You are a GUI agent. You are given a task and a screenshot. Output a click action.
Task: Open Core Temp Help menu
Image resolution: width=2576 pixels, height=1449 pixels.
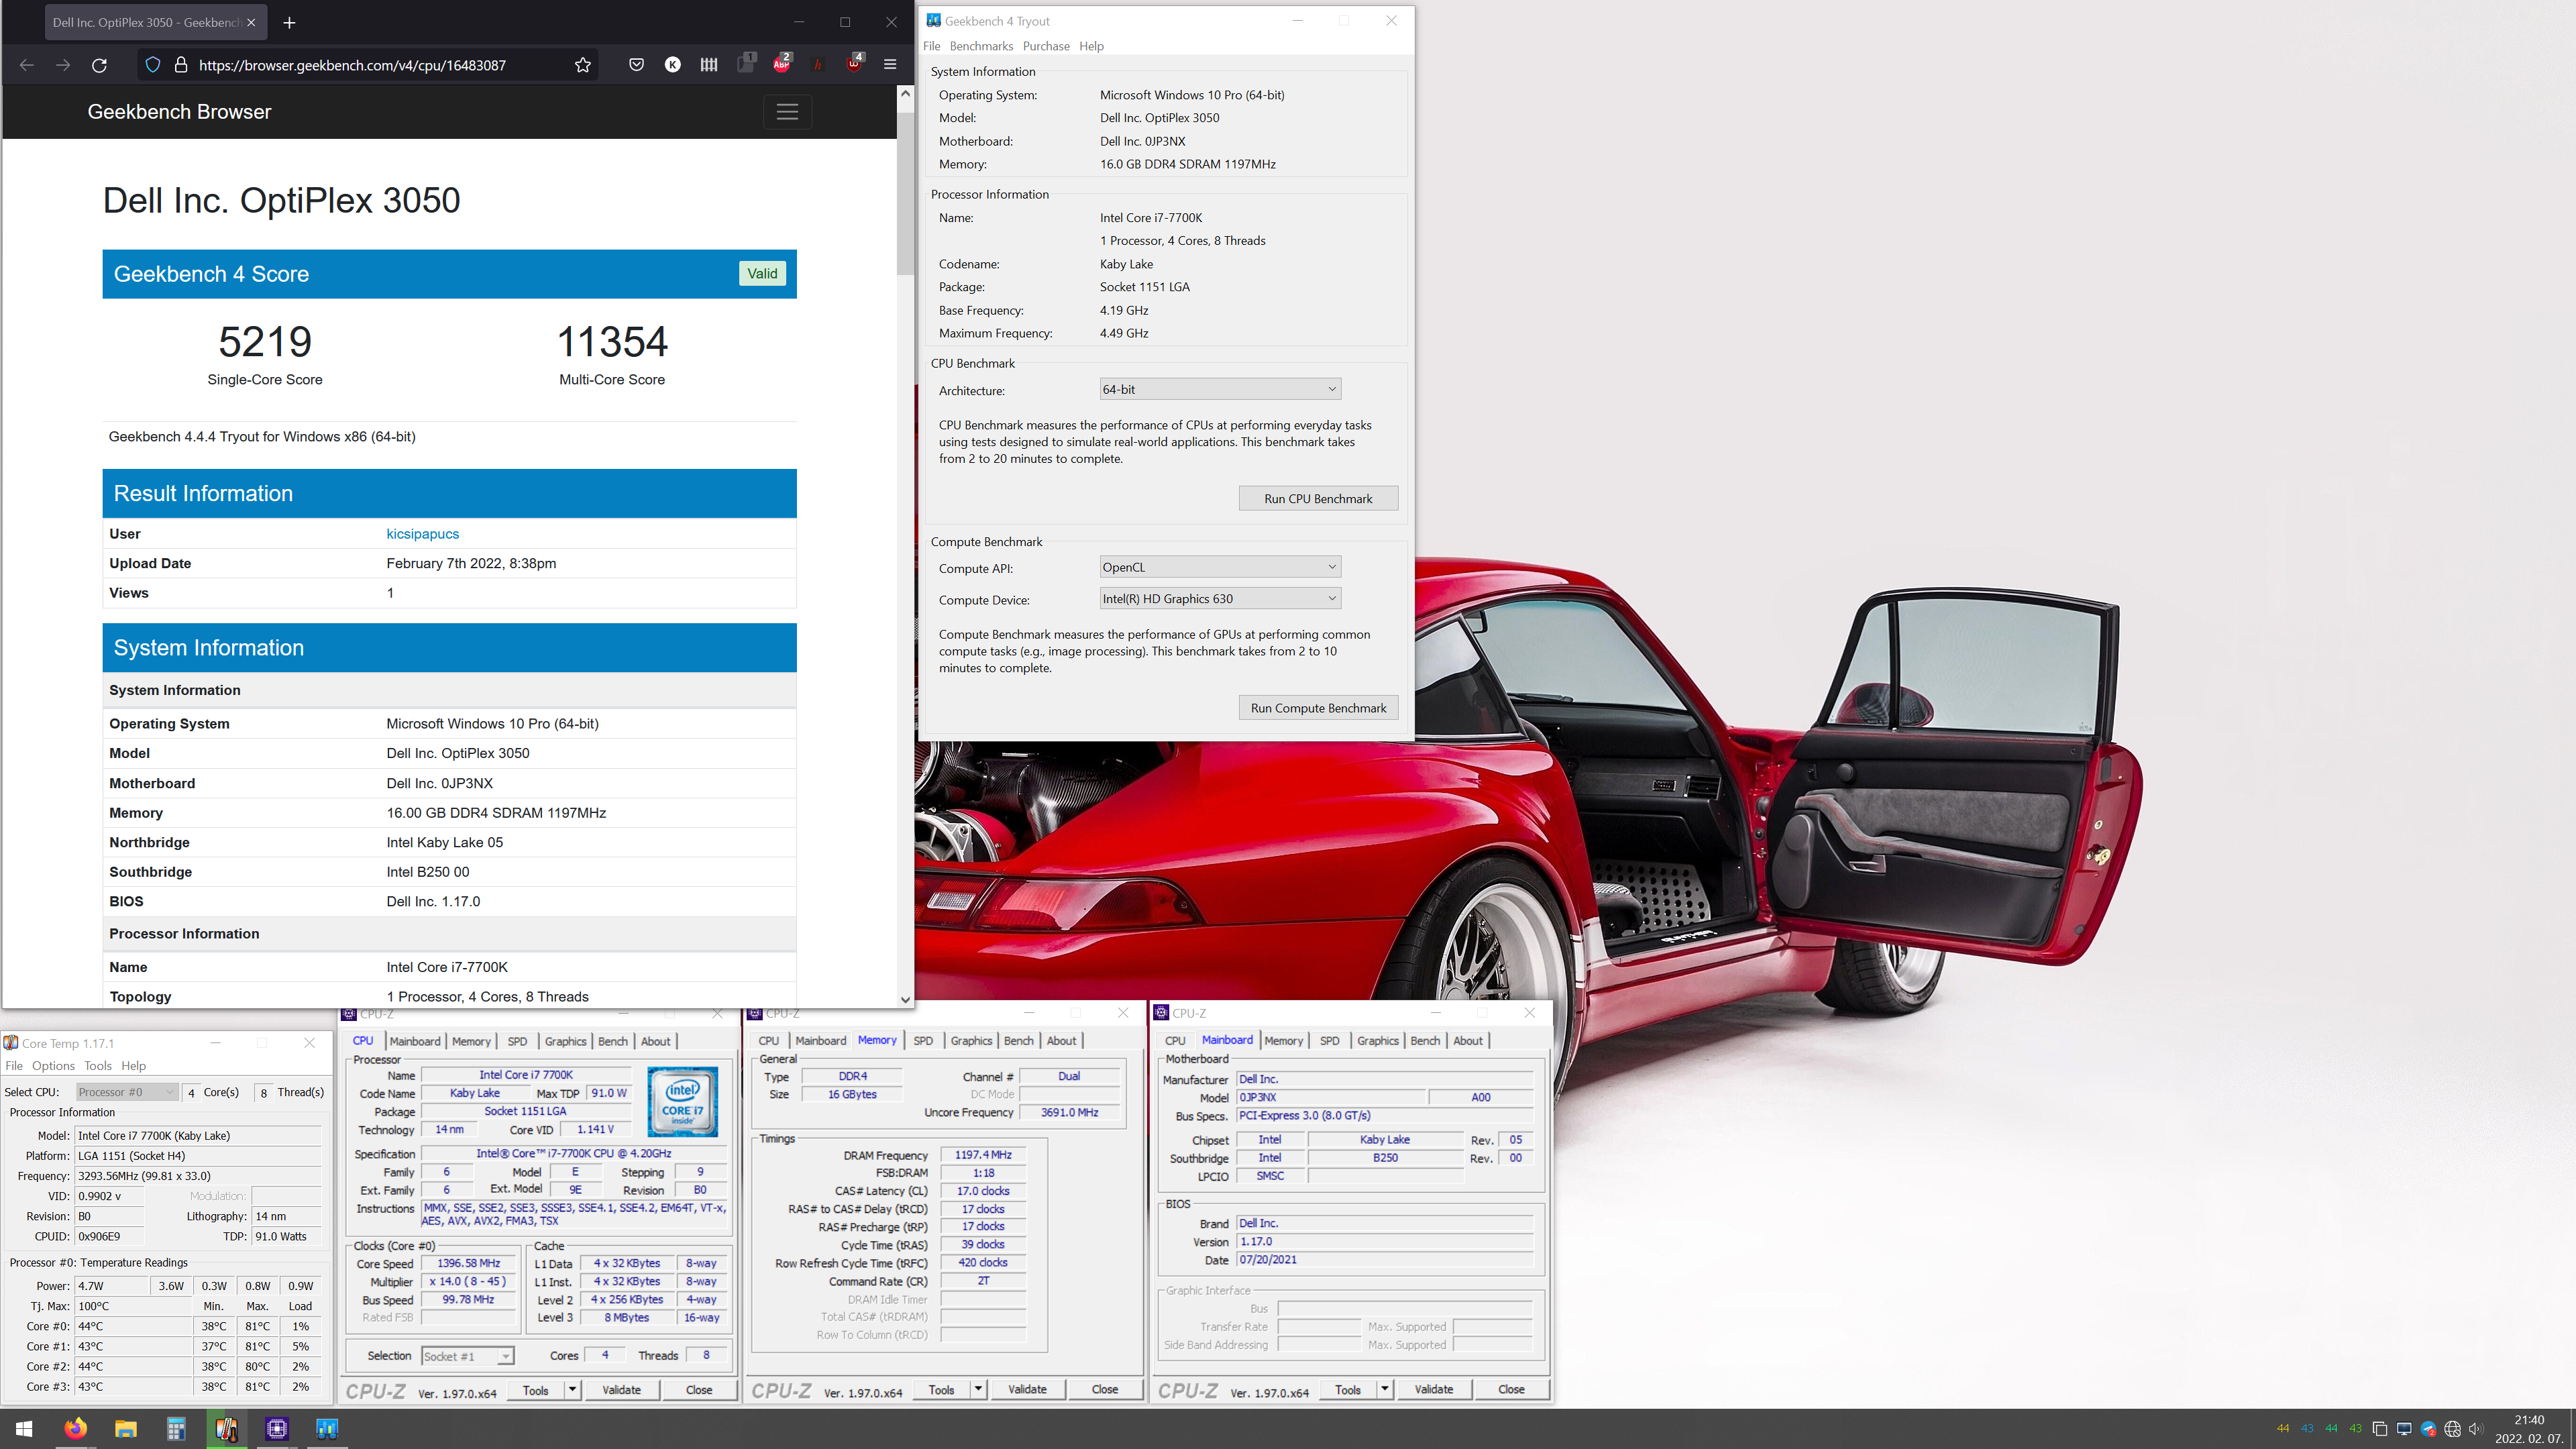134,1066
